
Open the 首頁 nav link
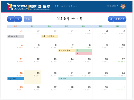(56, 6)
